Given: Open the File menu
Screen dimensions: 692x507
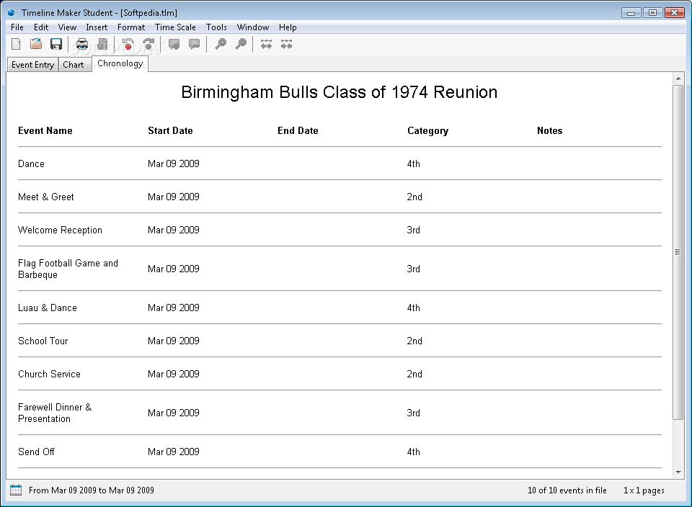Looking at the screenshot, I should click(17, 27).
